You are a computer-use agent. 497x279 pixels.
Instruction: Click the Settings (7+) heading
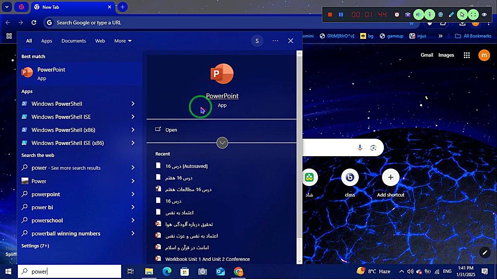[x=35, y=246]
